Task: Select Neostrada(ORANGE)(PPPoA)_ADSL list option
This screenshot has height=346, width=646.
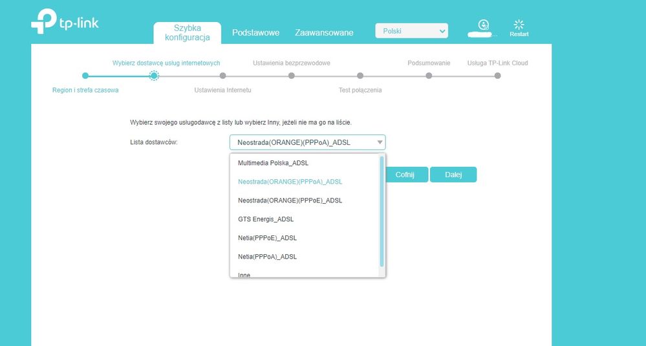Action: (x=305, y=182)
